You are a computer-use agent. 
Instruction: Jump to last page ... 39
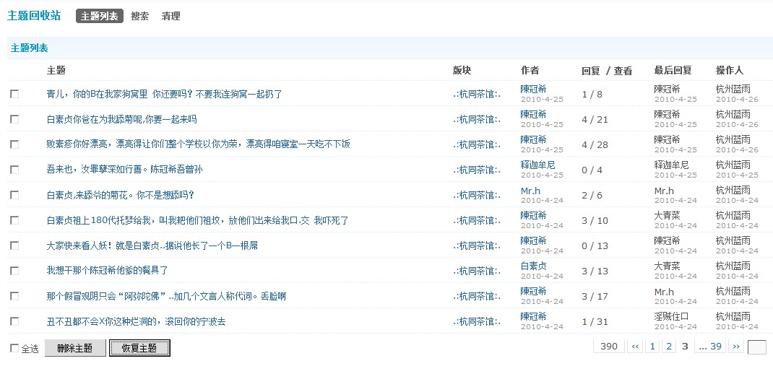coord(710,347)
